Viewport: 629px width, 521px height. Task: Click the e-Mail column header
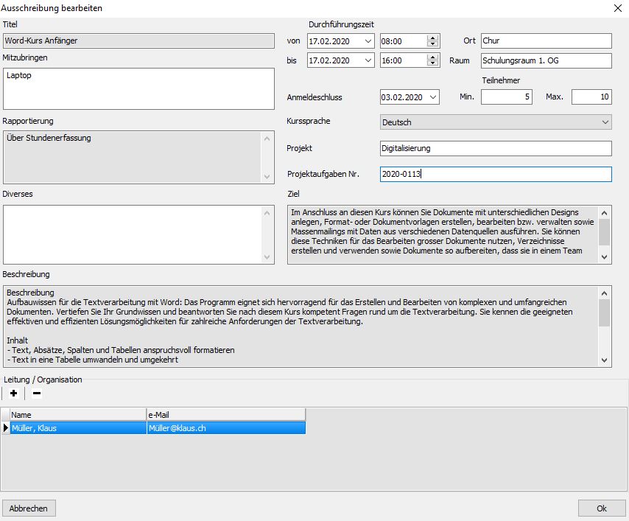point(225,415)
